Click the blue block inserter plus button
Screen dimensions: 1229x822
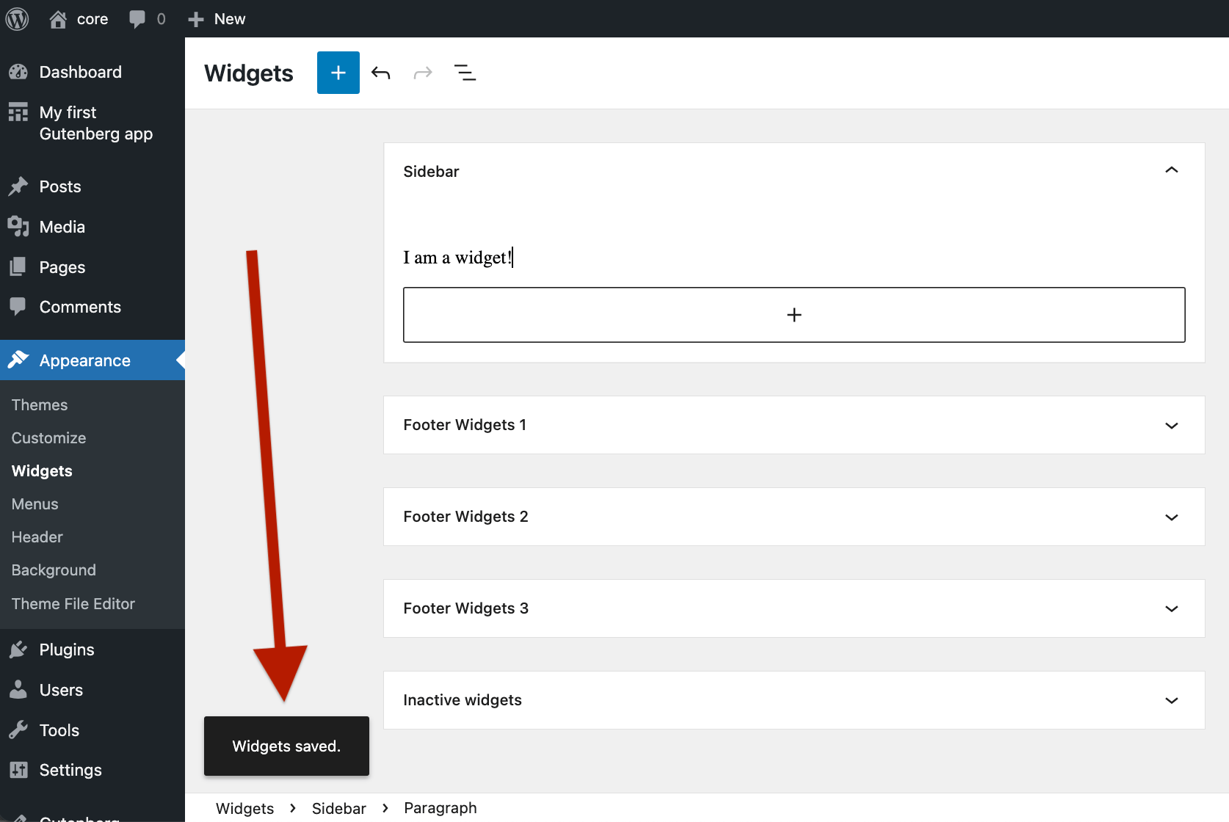(338, 73)
